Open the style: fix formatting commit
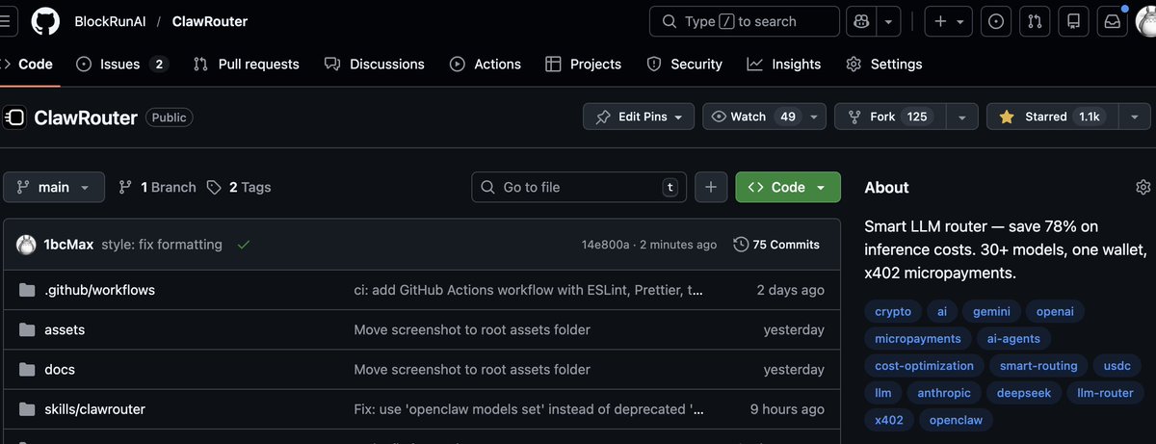Viewport: 1156px width, 444px height. [162, 245]
